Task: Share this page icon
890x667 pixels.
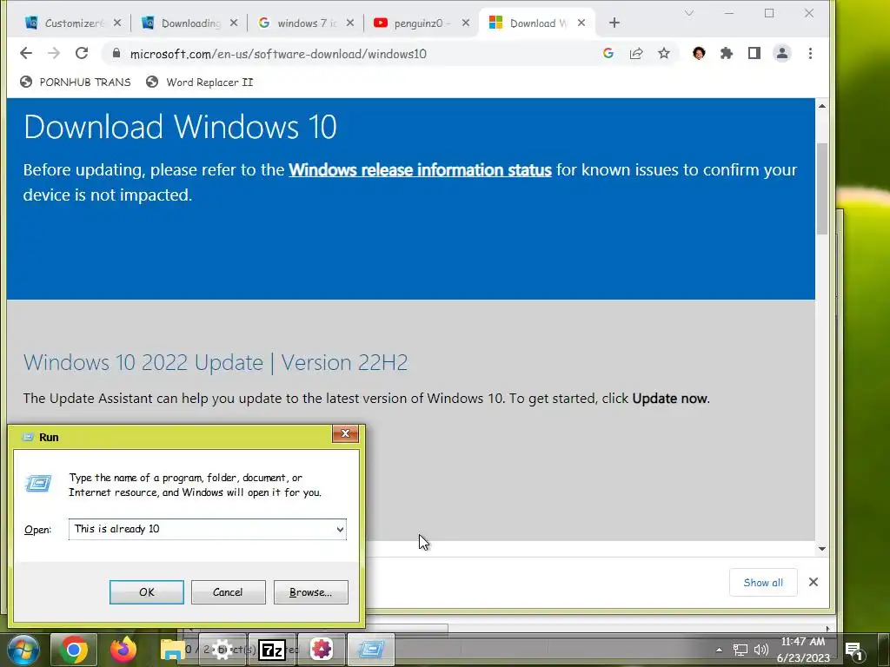Action: click(635, 53)
